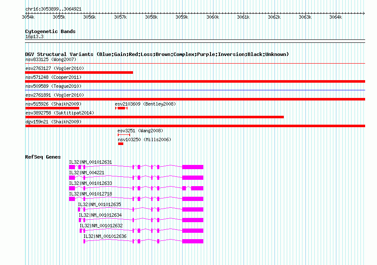The height and width of the screenshot is (265, 377).
Task: Open esv3892758 (Suktitipat2014) label
Action: point(60,113)
